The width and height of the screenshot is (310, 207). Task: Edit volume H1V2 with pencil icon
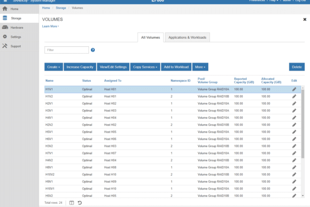pyautogui.click(x=294, y=97)
